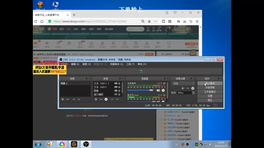
Task: Open the browser extensions grid icon
Action: pyautogui.click(x=170, y=21)
